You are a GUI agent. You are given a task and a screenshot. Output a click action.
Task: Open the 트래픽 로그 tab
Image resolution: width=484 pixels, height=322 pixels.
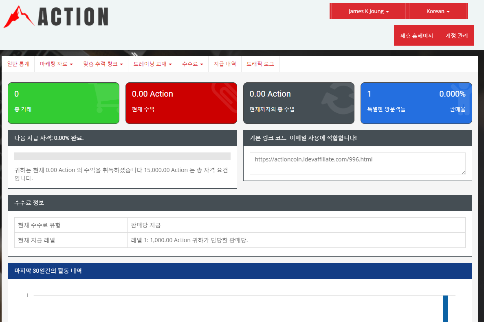(x=260, y=64)
